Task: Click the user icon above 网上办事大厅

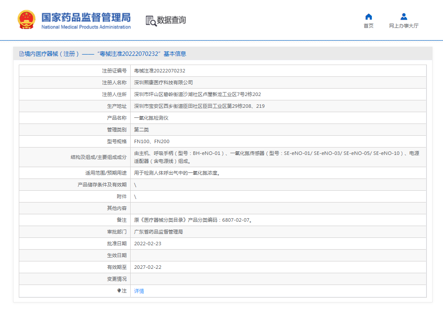Action: pyautogui.click(x=404, y=17)
